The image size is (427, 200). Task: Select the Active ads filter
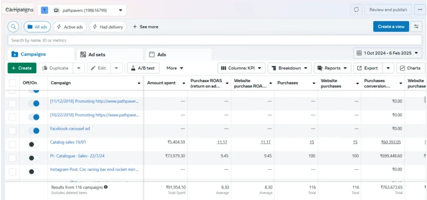click(x=70, y=27)
